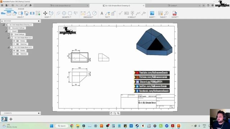Open the TEXT dropdown menu
The width and height of the screenshot is (230, 129).
tap(107, 17)
